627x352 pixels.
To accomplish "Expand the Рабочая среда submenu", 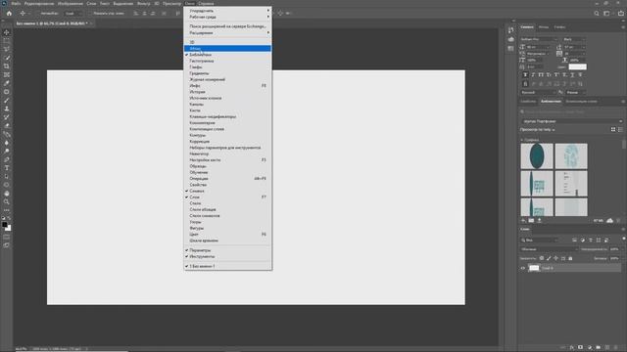I will pyautogui.click(x=227, y=18).
